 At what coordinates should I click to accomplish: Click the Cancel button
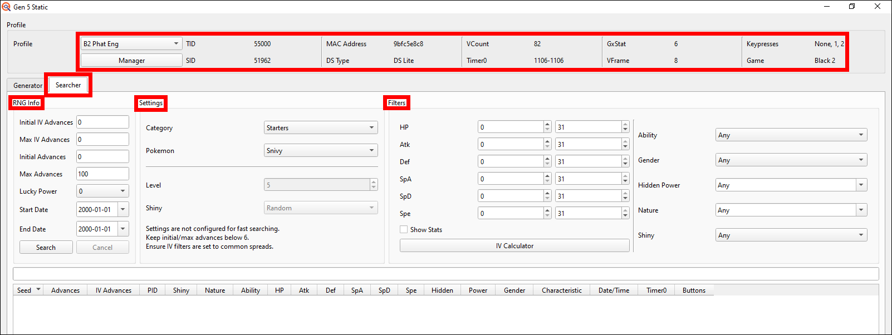click(102, 247)
